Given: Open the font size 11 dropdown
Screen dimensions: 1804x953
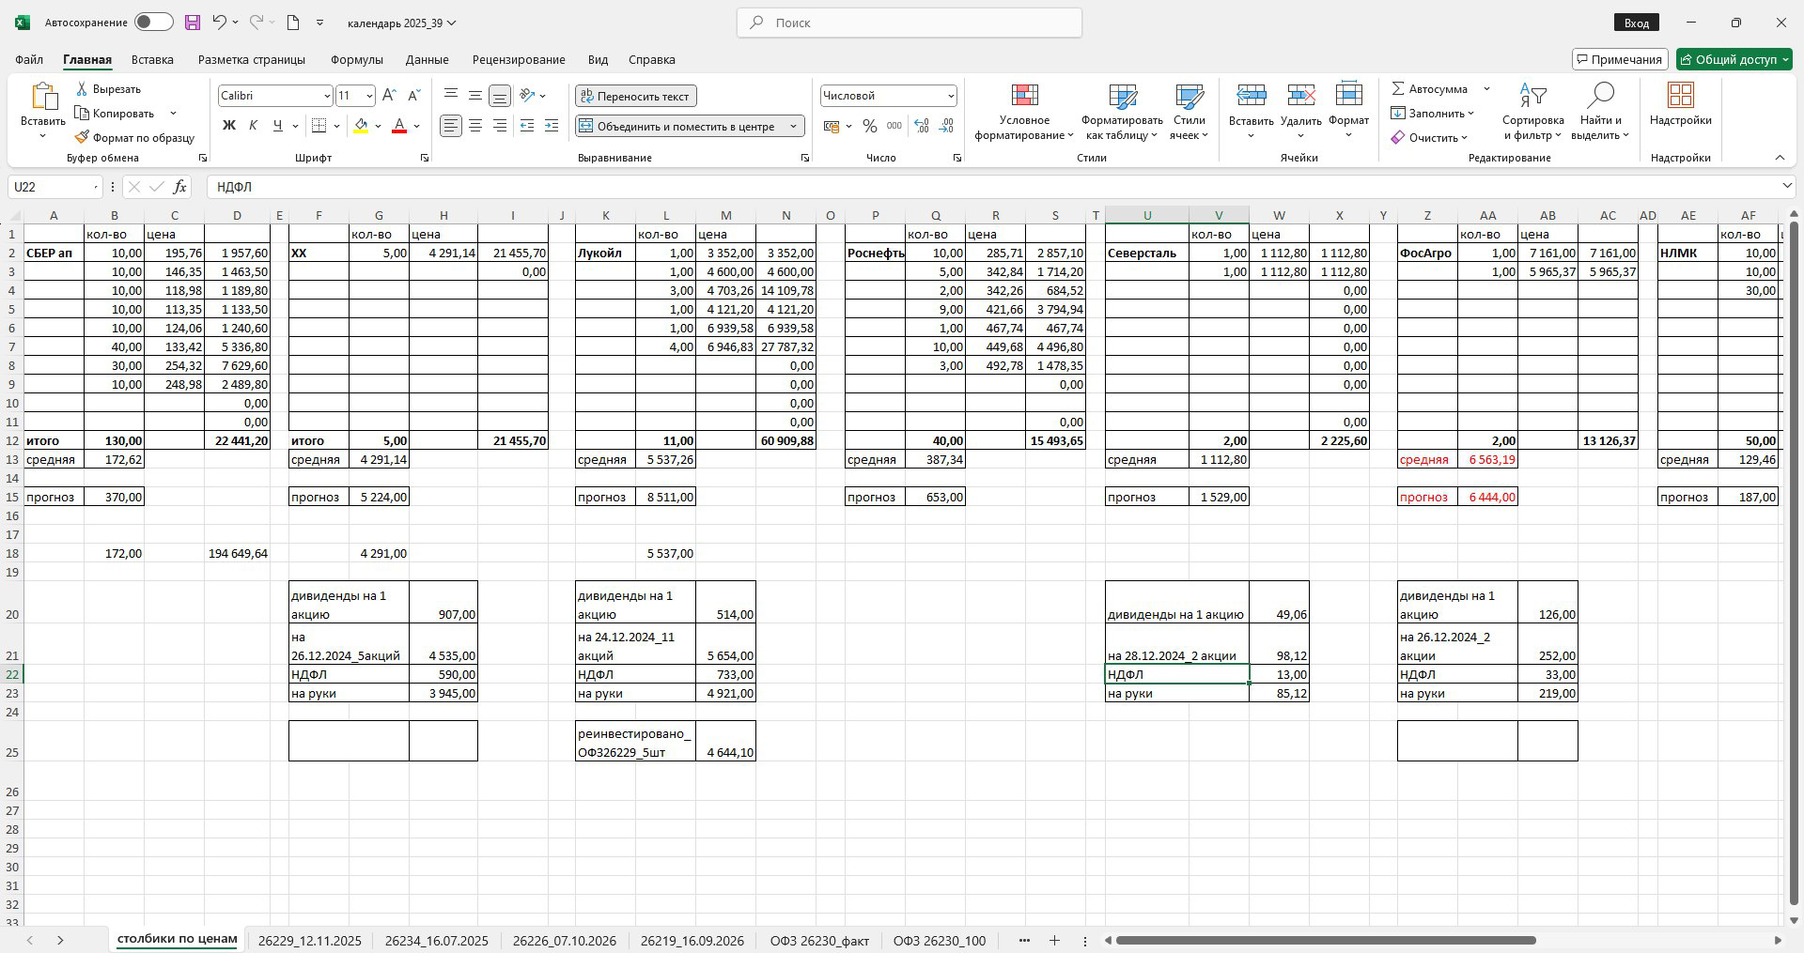Looking at the screenshot, I should coord(369,96).
